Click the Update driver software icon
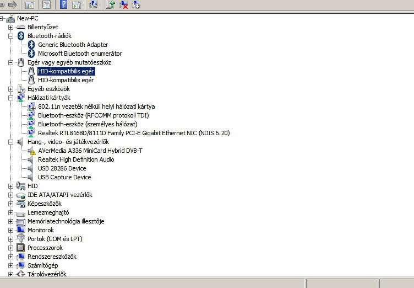The height and width of the screenshot is (288, 414). tap(111, 4)
